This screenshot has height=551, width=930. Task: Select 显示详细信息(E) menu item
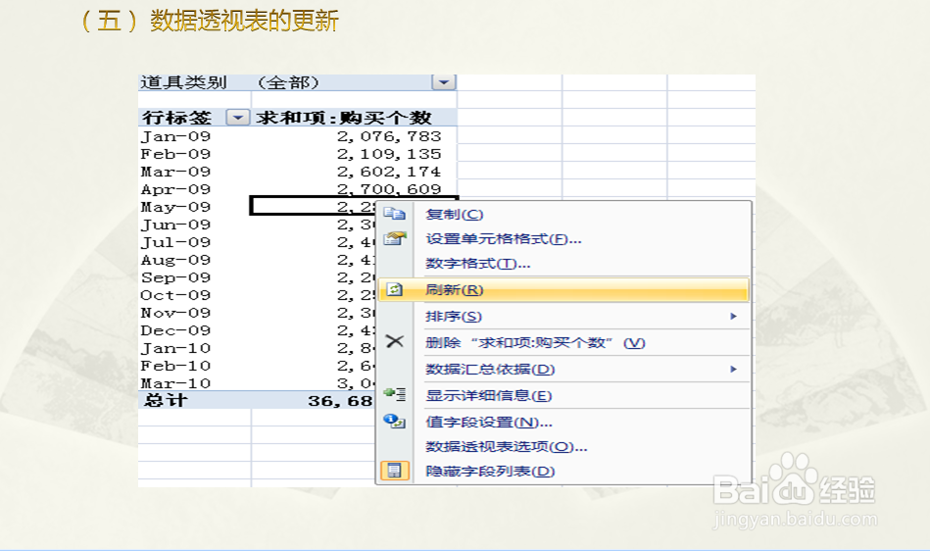pyautogui.click(x=489, y=396)
